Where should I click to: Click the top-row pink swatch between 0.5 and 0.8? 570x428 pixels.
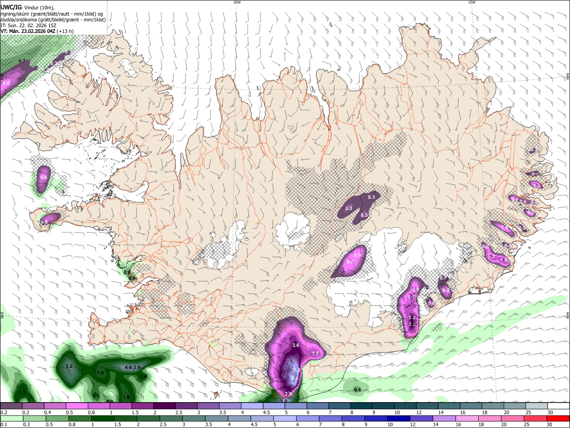(77, 406)
